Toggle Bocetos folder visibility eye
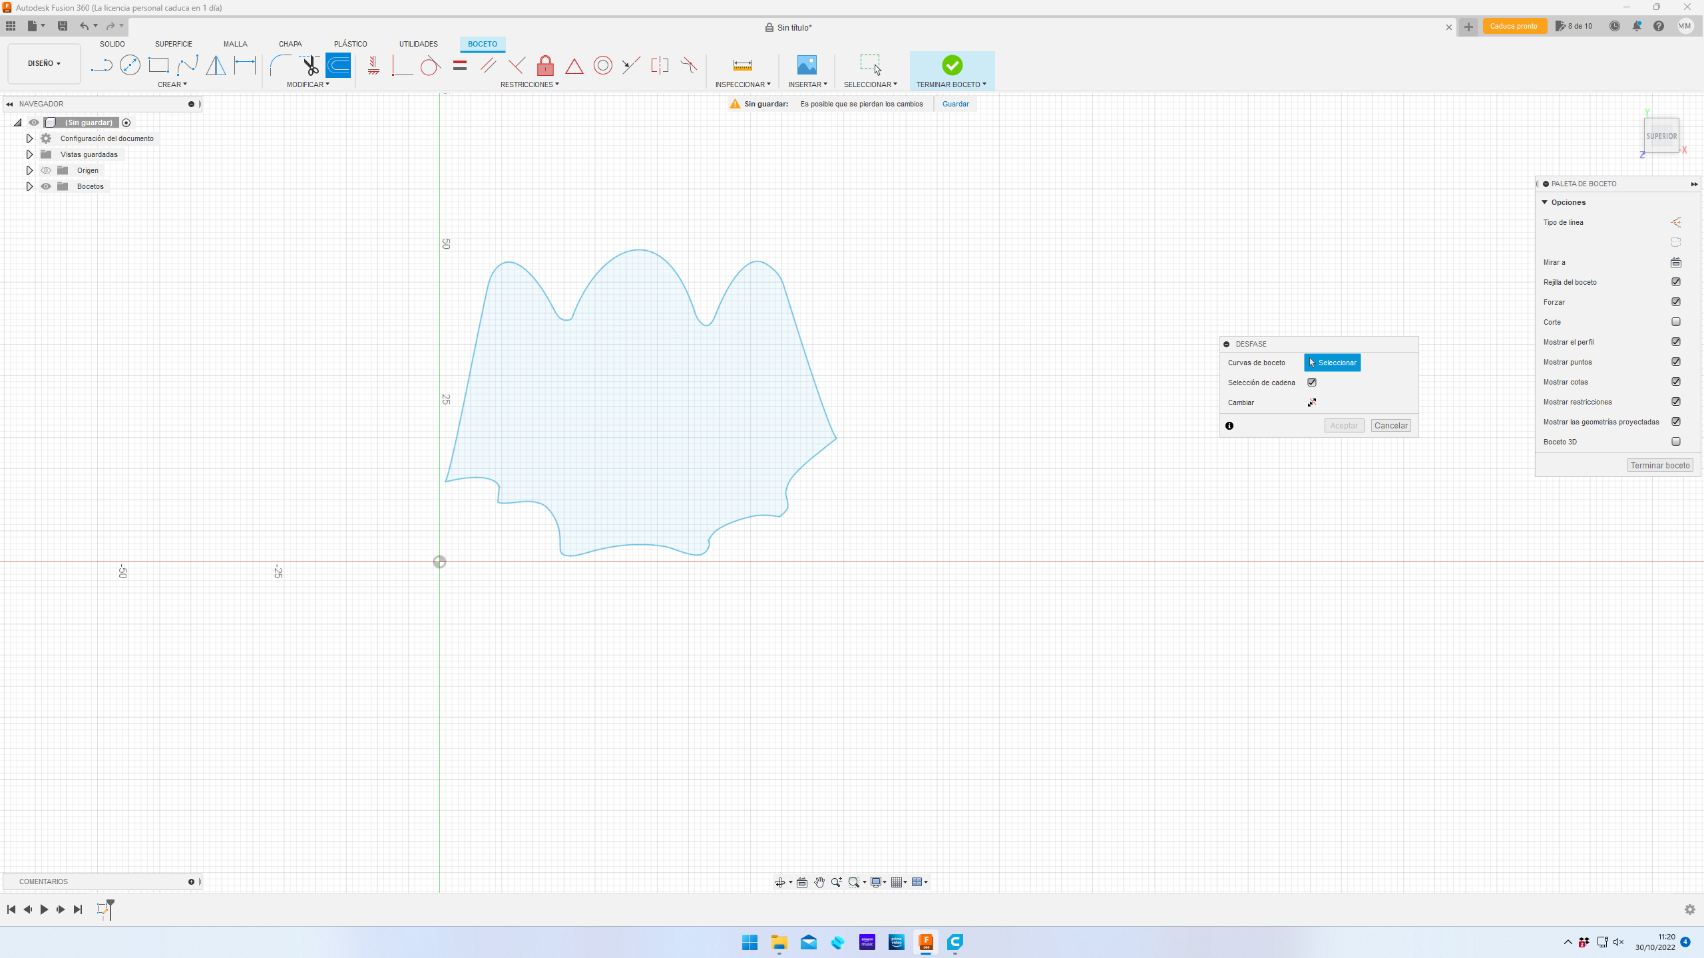The image size is (1704, 958). click(46, 186)
